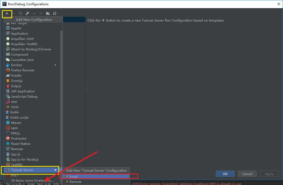Click the Add New Configuration plus button
283x185 pixels.
(x=7, y=14)
